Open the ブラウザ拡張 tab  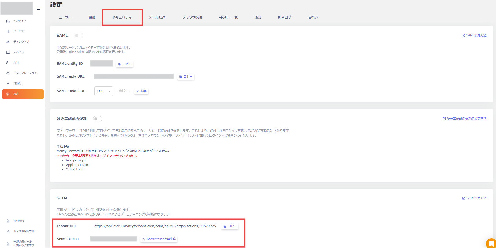pos(192,17)
